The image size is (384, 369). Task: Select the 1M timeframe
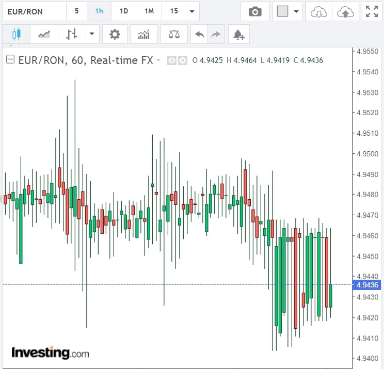coord(149,11)
